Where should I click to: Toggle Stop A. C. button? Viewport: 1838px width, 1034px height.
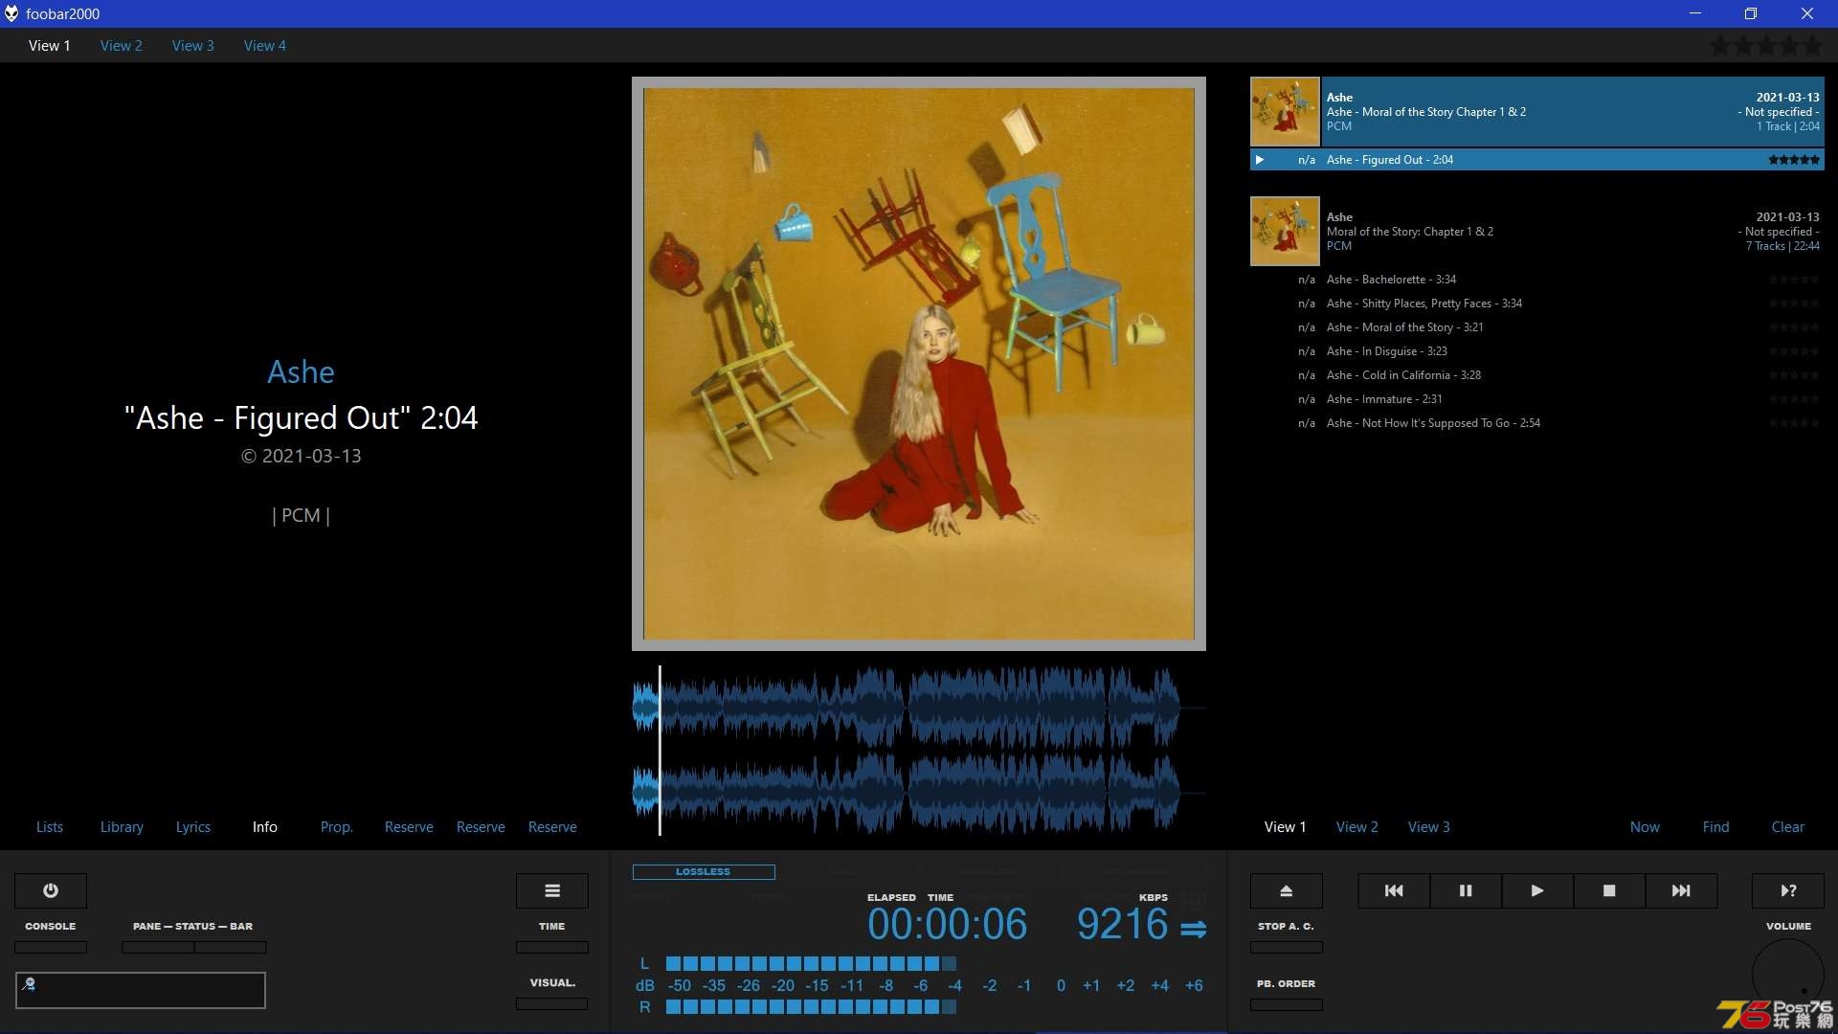point(1287,947)
